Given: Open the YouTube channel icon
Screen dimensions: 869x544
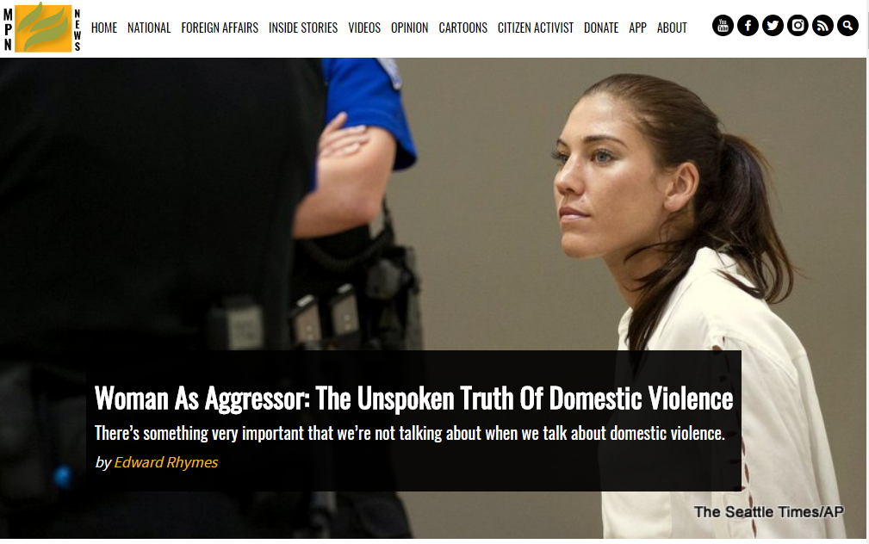Looking at the screenshot, I should (723, 26).
